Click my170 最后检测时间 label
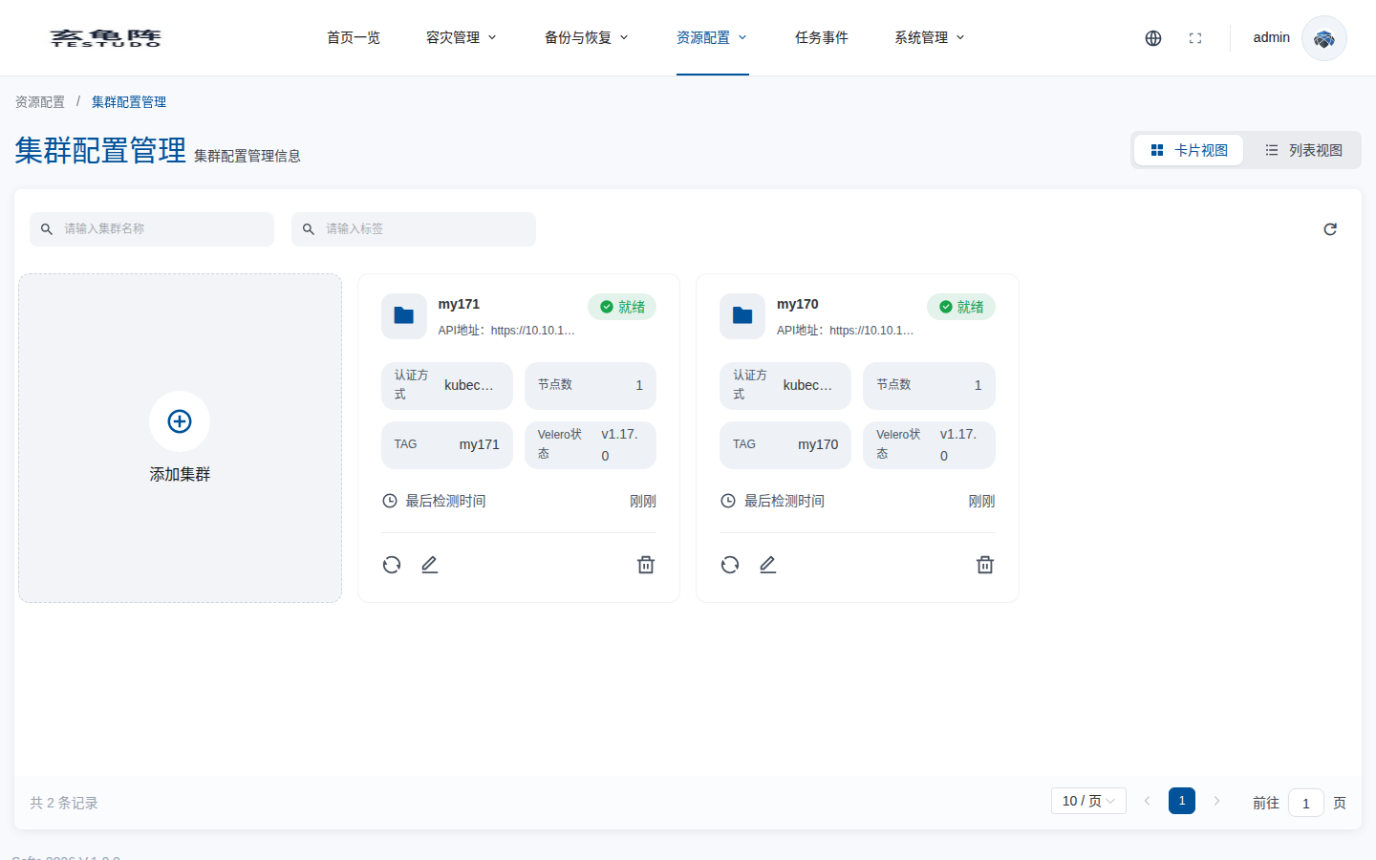The width and height of the screenshot is (1376, 860). tap(785, 501)
